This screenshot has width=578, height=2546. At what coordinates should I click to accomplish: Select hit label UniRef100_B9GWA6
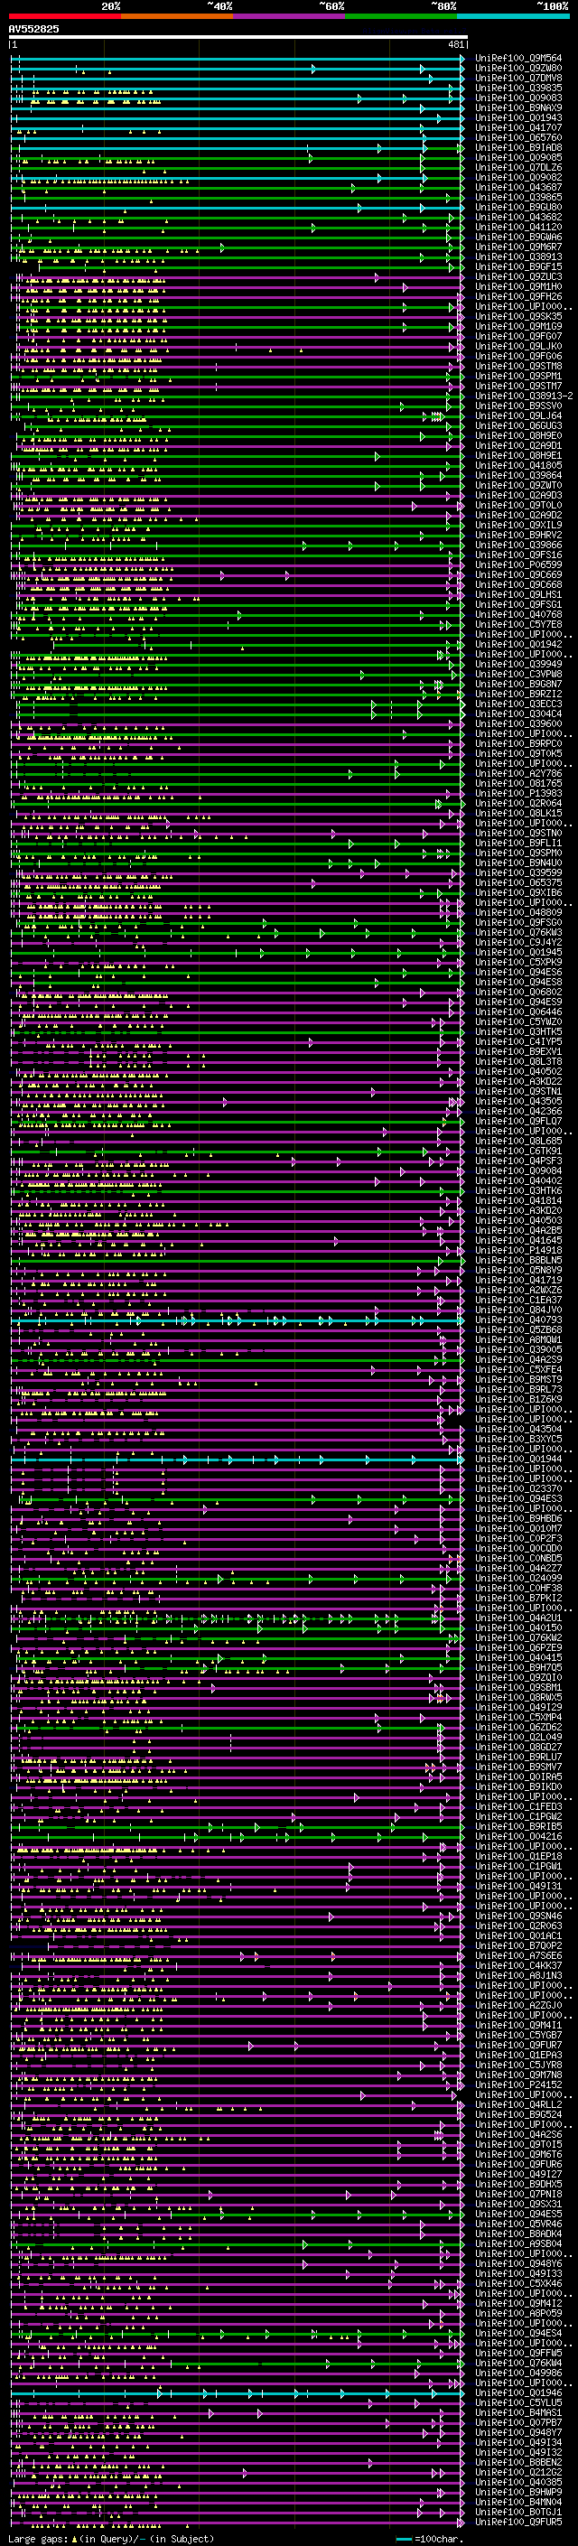tap(517, 238)
